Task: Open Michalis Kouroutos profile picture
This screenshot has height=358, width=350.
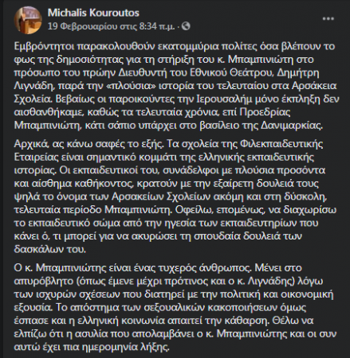Action: [x=28, y=20]
